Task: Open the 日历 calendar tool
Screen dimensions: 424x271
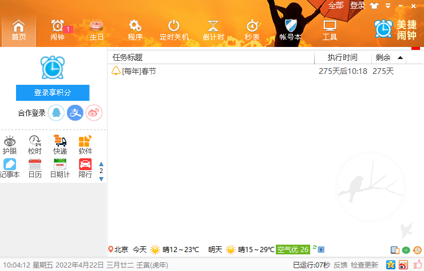Action: click(x=35, y=168)
